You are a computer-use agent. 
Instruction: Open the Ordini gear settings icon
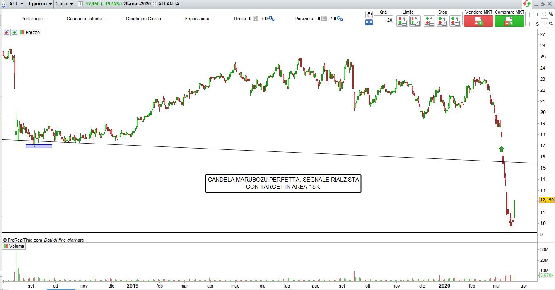coord(272,19)
